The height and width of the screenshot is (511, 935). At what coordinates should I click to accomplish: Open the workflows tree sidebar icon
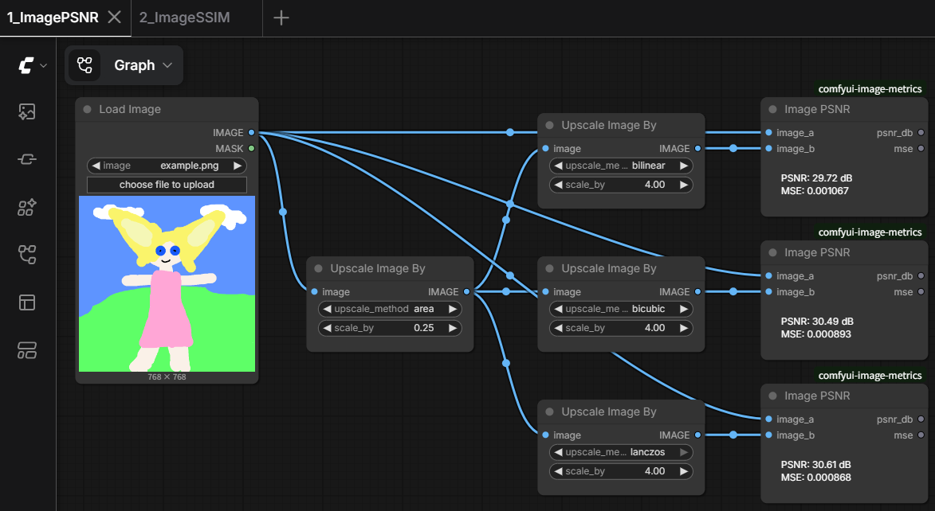coord(27,255)
